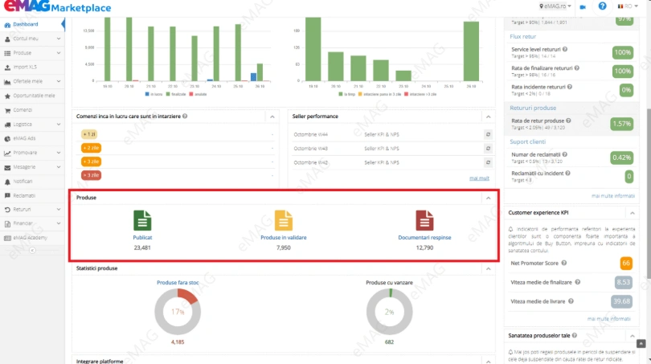
Task: Refresh the Octombrie W44 seller KPI row
Action: click(x=487, y=134)
